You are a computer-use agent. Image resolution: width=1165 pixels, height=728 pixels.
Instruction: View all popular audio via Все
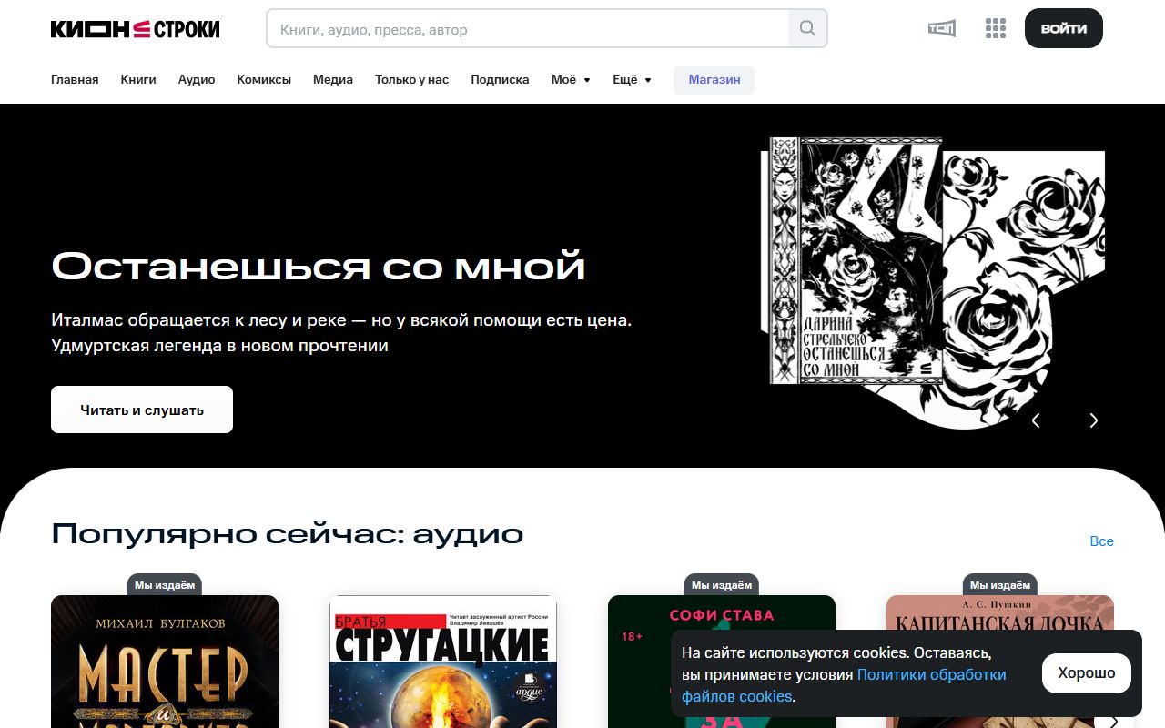1101,541
